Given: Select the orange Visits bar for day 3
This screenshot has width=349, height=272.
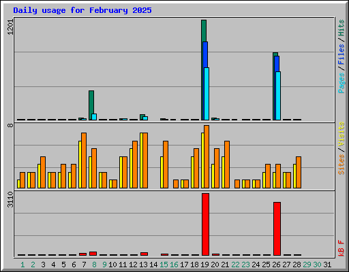Looking at the screenshot, I should point(43,172).
